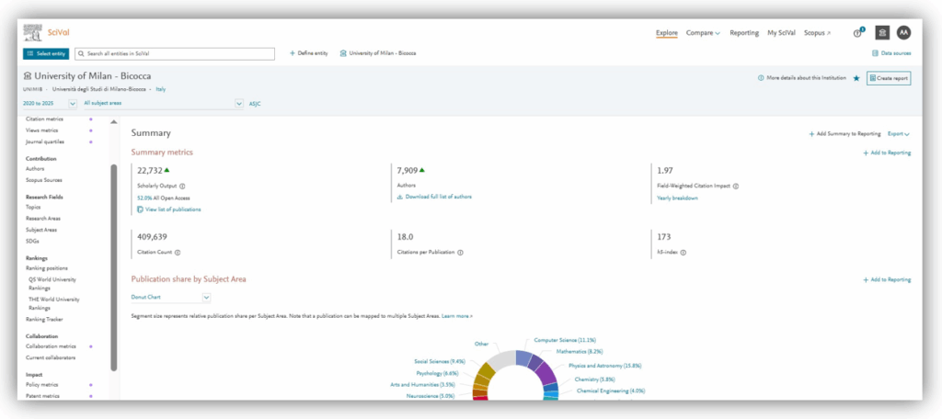Click the Search all entities input field
Image resolution: width=942 pixels, height=419 pixels.
click(x=175, y=53)
